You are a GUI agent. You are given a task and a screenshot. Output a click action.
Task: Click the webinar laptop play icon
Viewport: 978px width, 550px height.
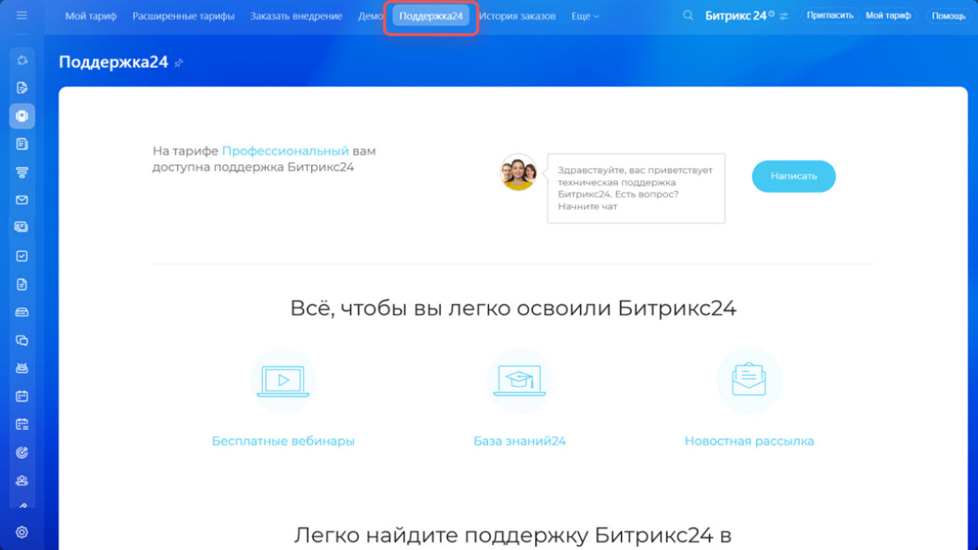[283, 381]
